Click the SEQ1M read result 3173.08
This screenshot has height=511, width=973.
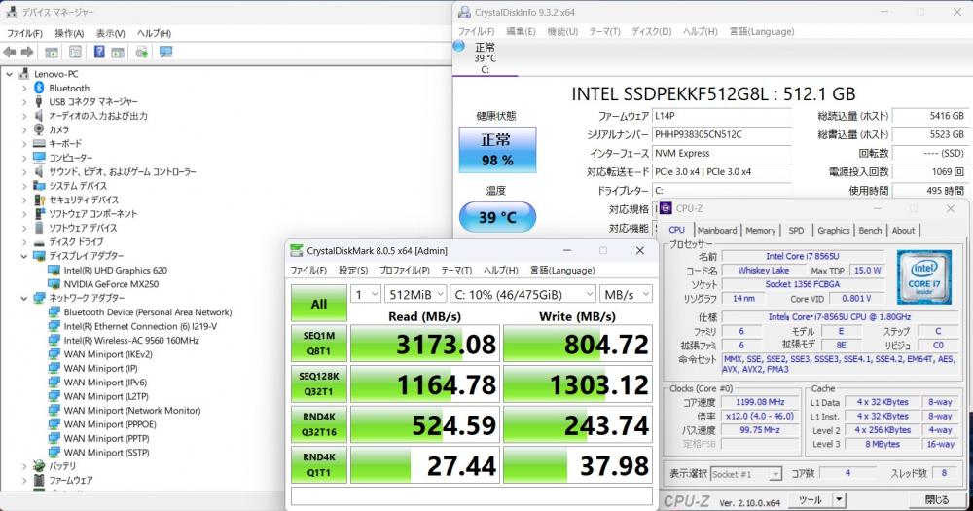(x=425, y=344)
